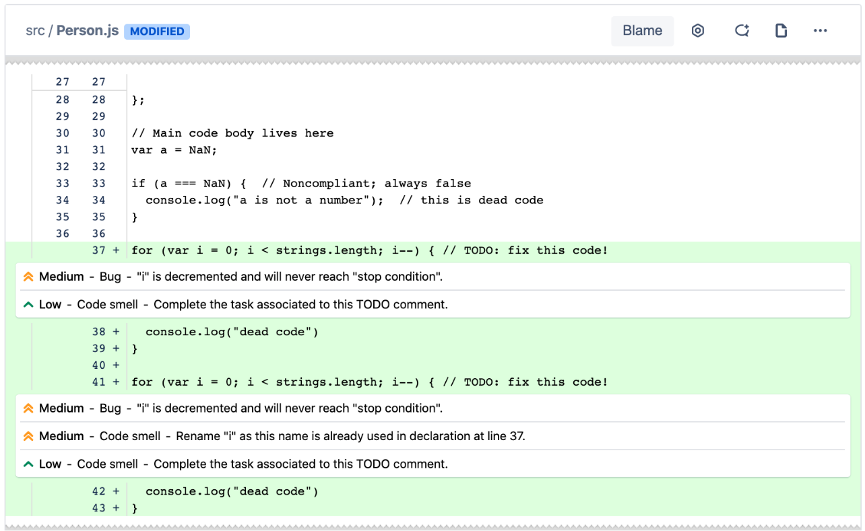Click the green Low arrow beneath line 41

(x=28, y=463)
